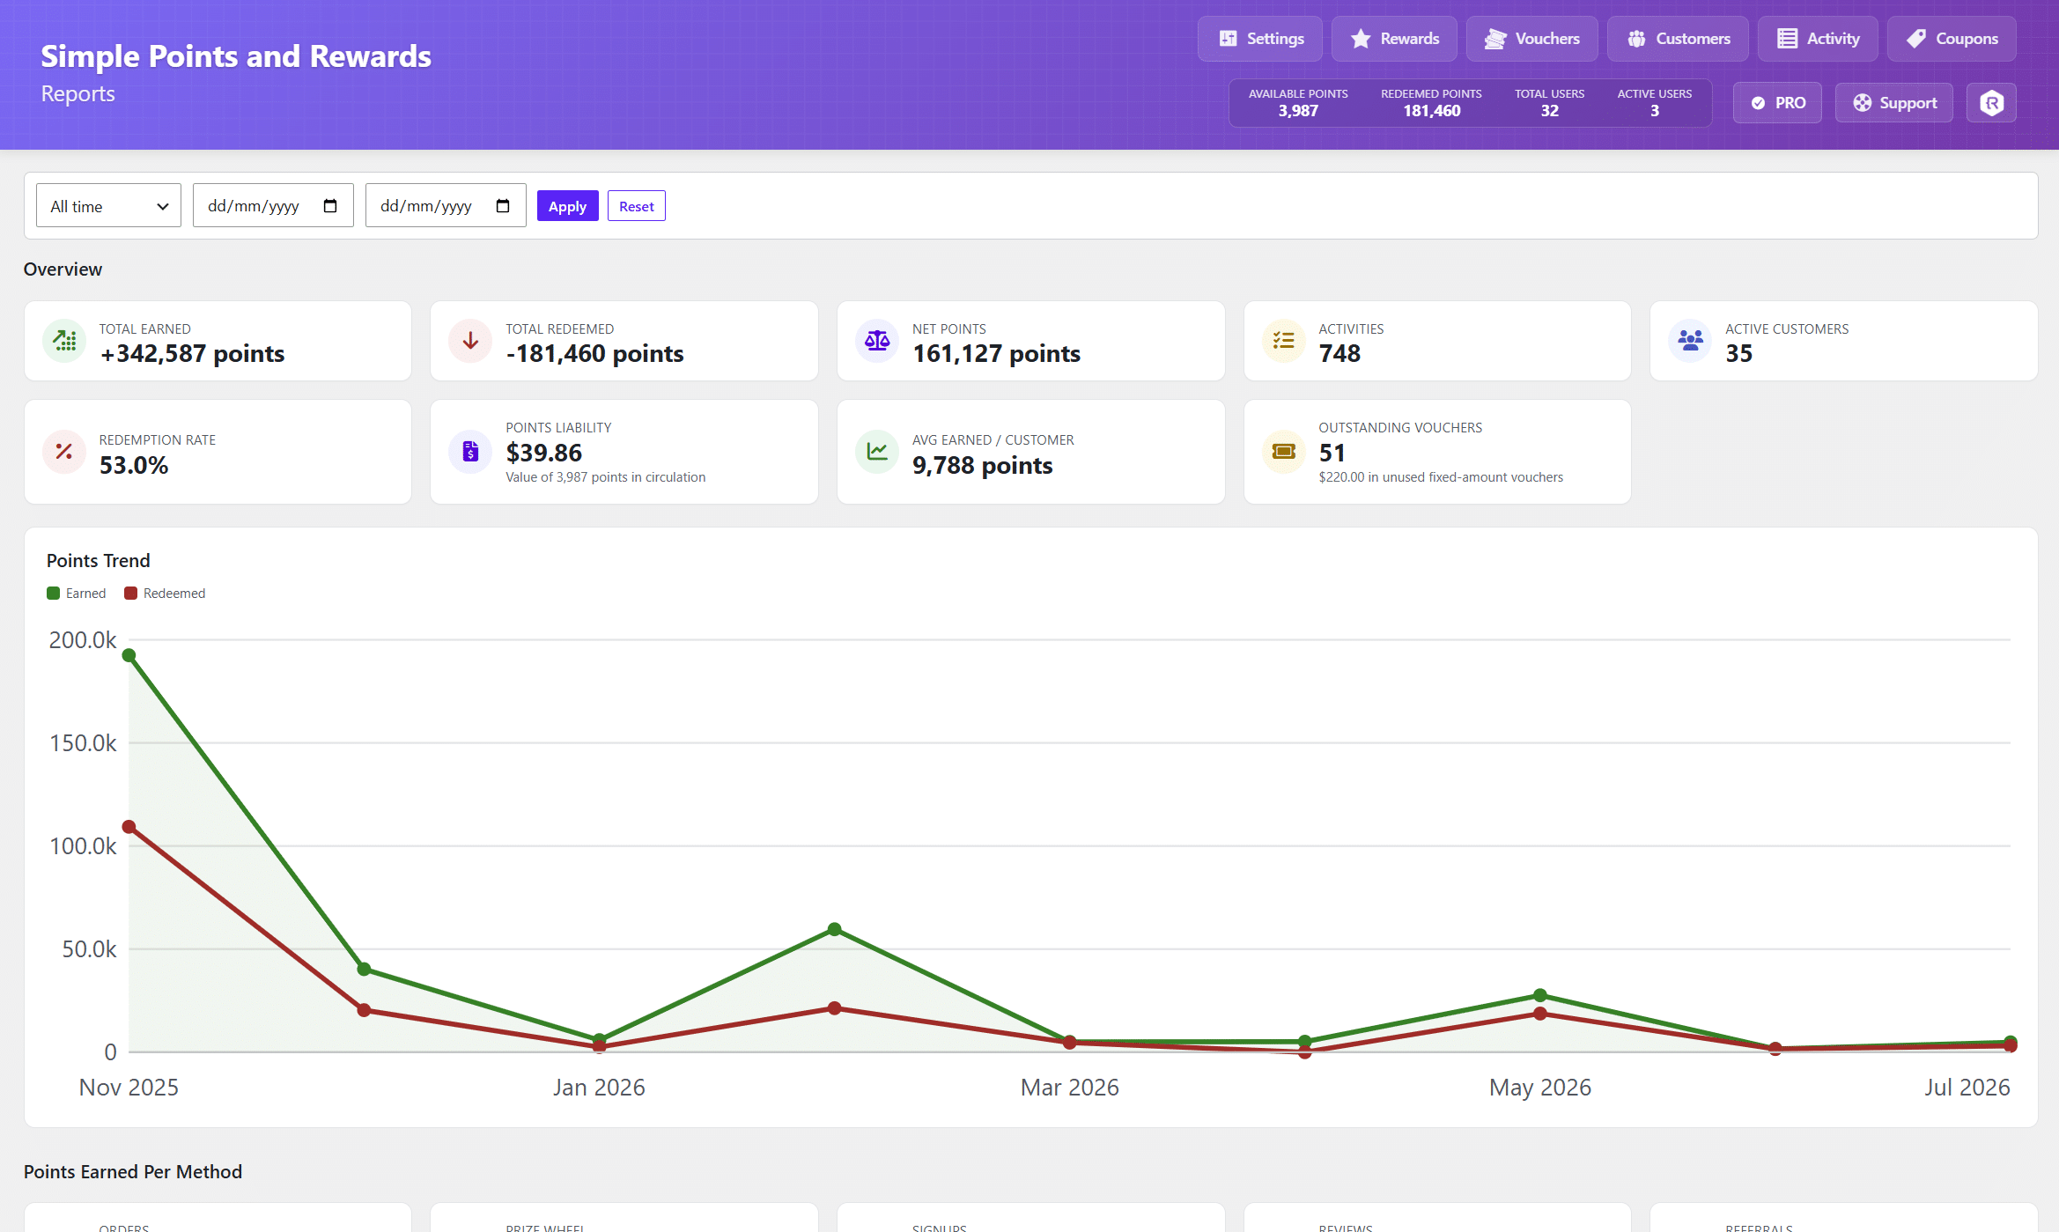Viewport: 2059px width, 1232px height.
Task: Click the 161,127 points value
Action: click(x=996, y=354)
